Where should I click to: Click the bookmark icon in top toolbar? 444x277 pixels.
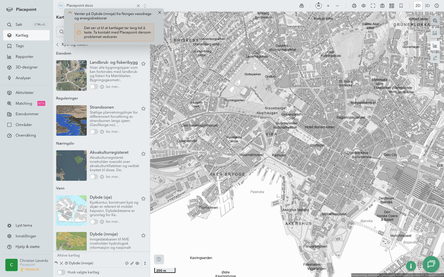401,6
